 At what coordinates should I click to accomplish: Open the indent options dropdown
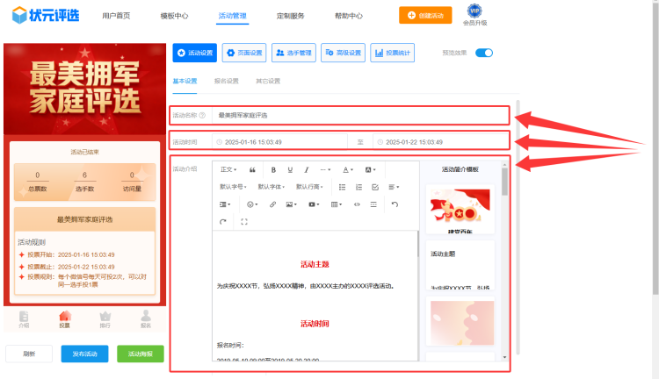pyautogui.click(x=225, y=204)
